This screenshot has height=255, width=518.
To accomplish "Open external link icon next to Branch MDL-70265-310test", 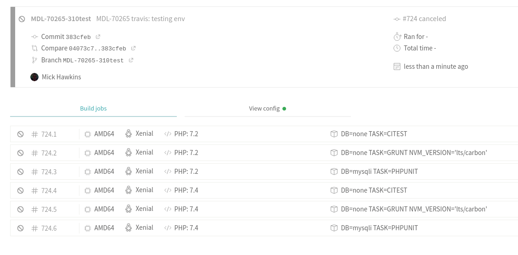I will [x=131, y=60].
